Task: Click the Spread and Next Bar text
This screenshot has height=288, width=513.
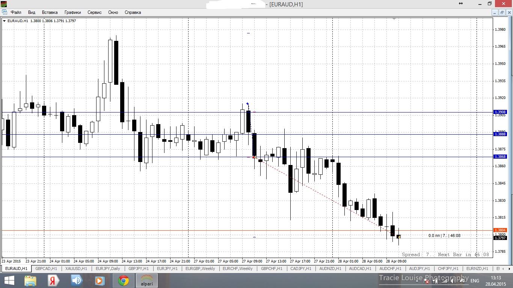Action: coord(445,255)
